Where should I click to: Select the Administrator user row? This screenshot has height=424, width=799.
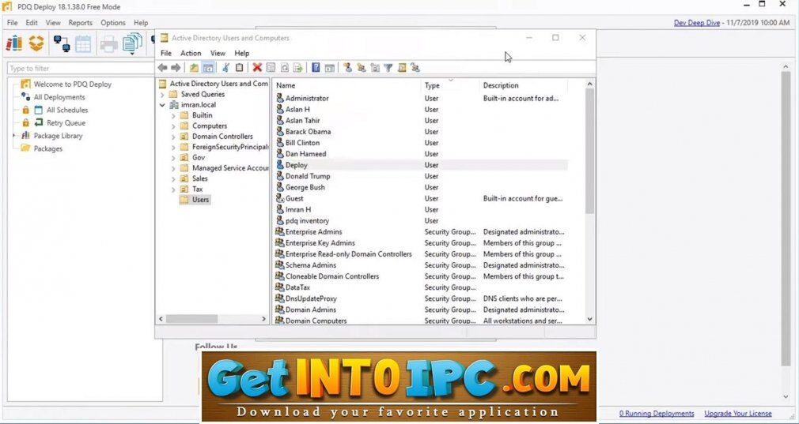click(421, 99)
